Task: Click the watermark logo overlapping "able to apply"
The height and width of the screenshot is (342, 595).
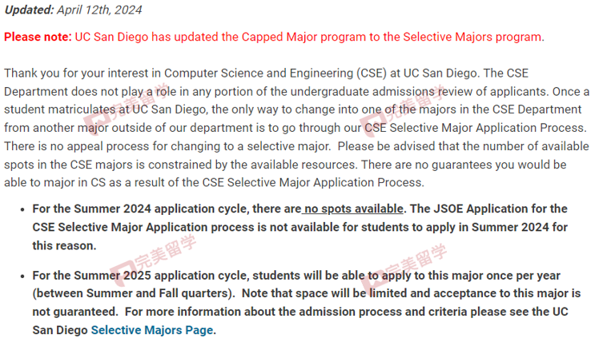Action: (x=373, y=281)
